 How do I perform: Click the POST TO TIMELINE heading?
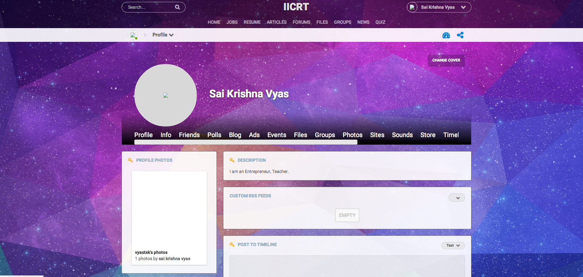pyautogui.click(x=257, y=245)
